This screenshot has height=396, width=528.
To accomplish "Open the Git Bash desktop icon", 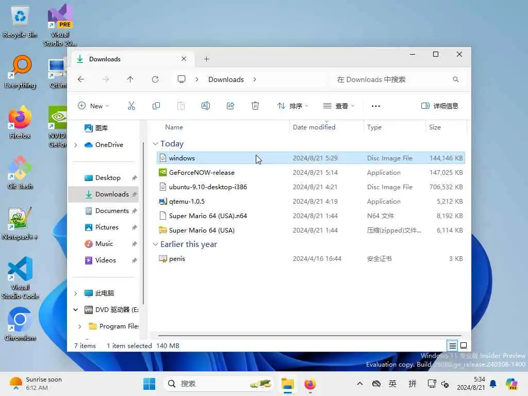I will point(20,173).
